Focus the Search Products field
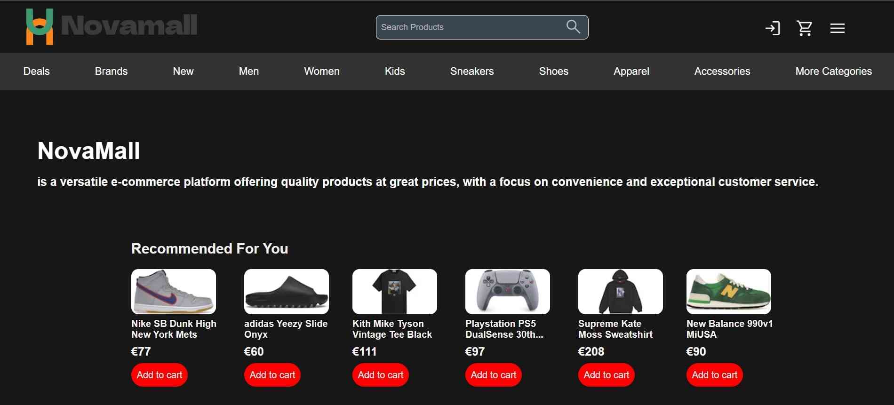894x405 pixels. (x=482, y=27)
